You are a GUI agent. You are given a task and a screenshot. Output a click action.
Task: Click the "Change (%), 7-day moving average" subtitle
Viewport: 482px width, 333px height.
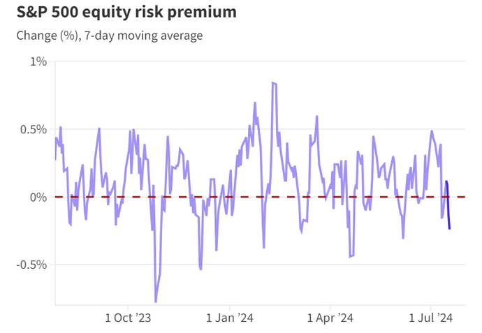point(110,35)
